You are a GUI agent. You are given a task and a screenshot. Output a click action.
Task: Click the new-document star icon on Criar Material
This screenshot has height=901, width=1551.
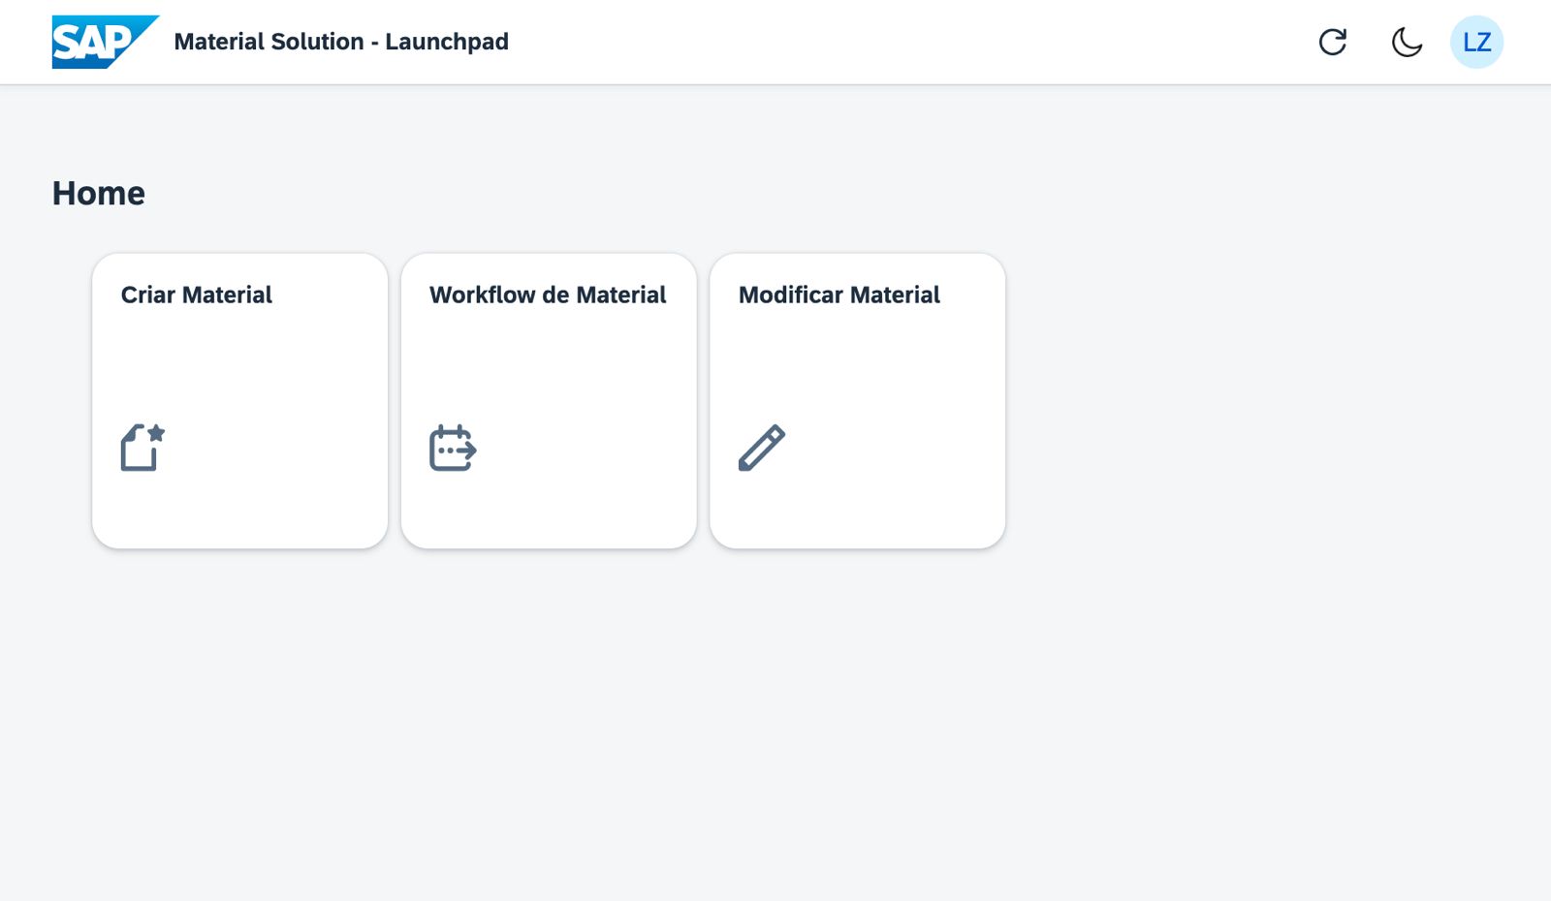[x=142, y=448]
